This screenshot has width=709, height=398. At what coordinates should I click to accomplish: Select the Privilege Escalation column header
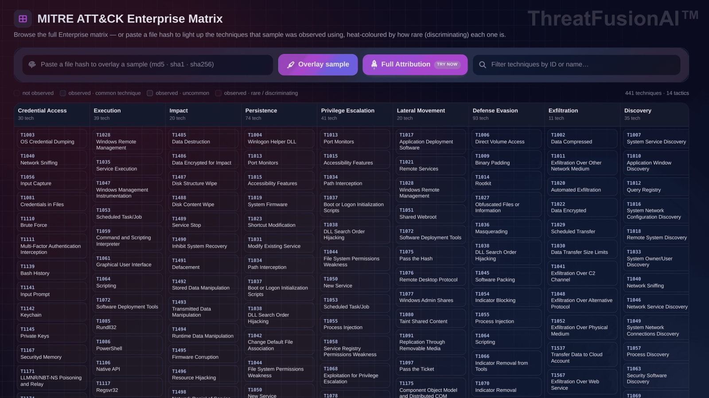354,115
